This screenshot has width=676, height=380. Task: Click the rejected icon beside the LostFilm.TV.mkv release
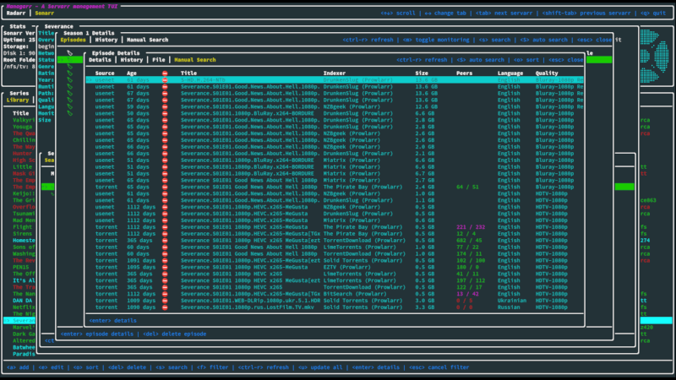click(x=165, y=309)
